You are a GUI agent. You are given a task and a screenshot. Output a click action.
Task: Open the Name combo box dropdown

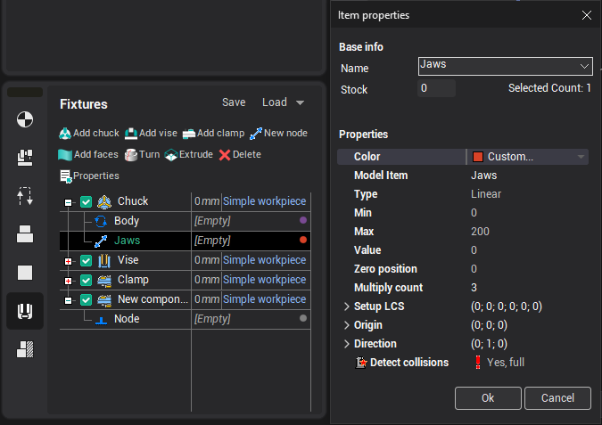pyautogui.click(x=584, y=67)
